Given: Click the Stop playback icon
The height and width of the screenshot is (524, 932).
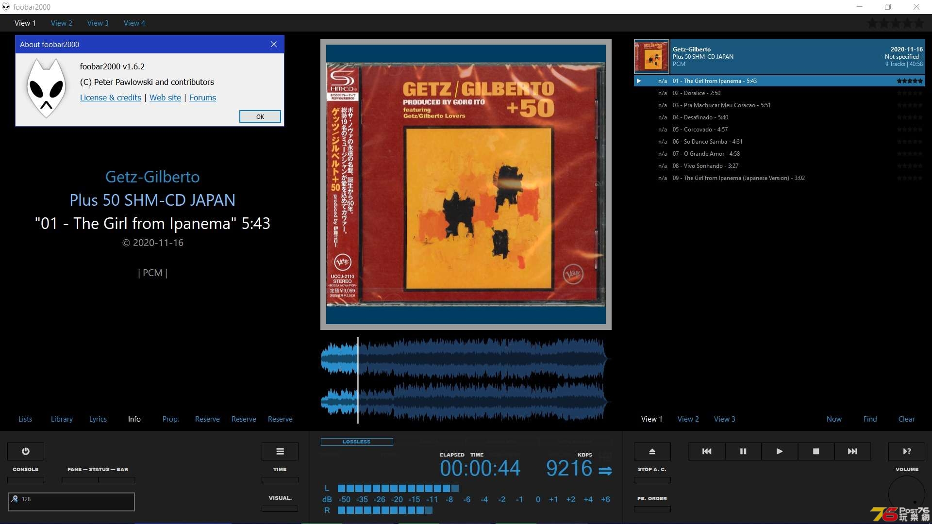Looking at the screenshot, I should coord(816,451).
